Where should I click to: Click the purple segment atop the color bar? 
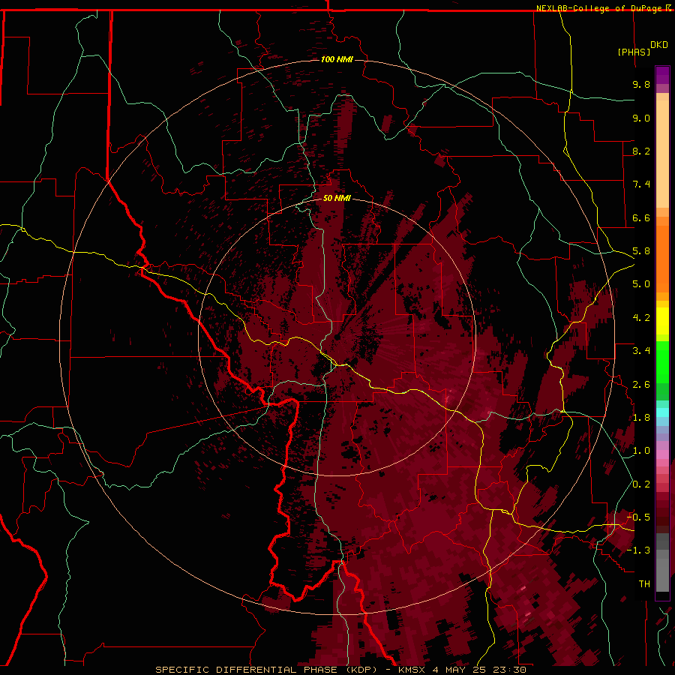click(662, 76)
